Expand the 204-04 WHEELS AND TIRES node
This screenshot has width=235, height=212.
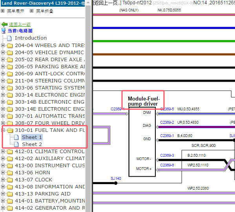pos(3,45)
